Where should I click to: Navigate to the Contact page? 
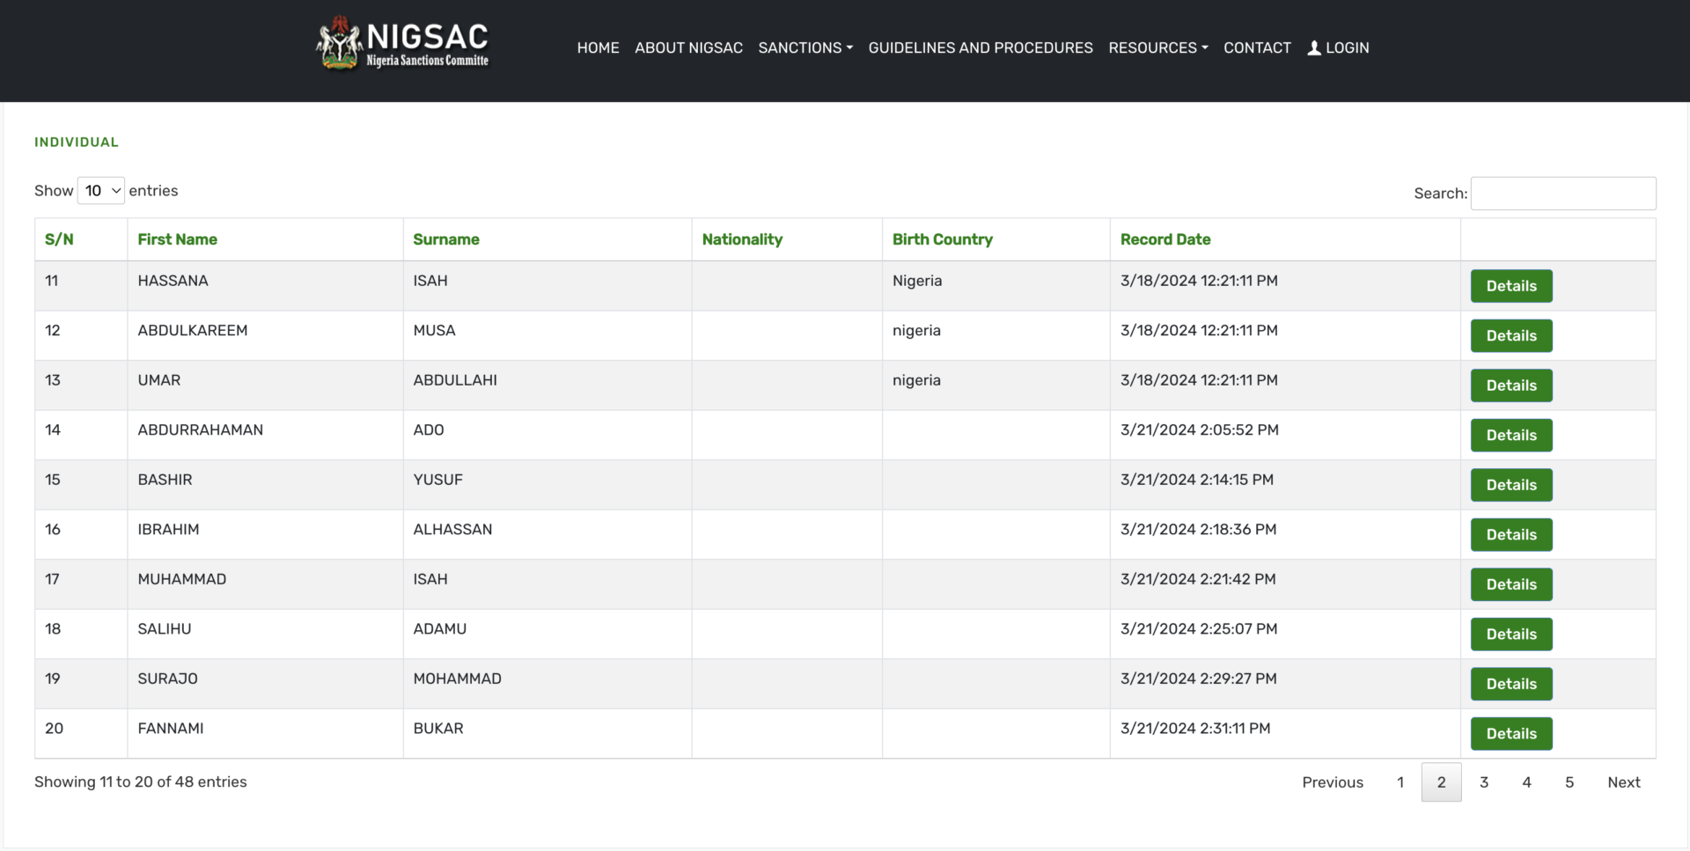(1256, 48)
